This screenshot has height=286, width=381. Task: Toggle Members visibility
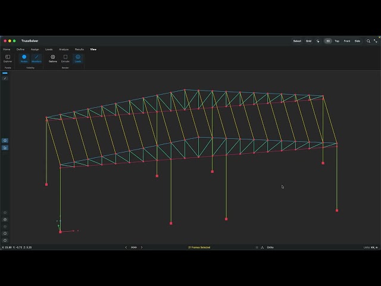pyautogui.click(x=36, y=58)
